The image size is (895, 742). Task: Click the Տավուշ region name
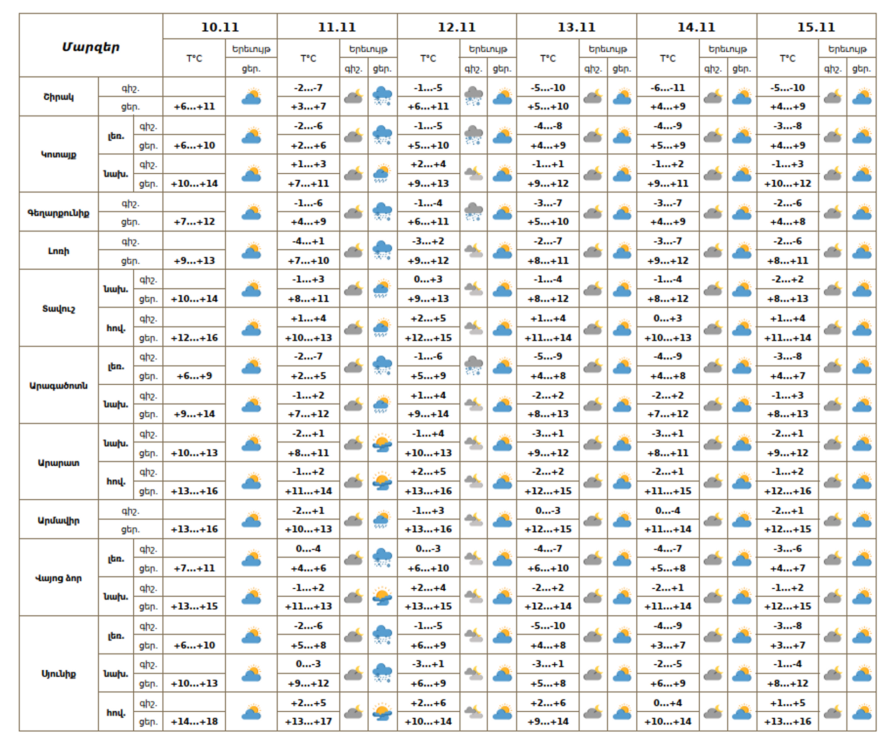[x=59, y=308]
